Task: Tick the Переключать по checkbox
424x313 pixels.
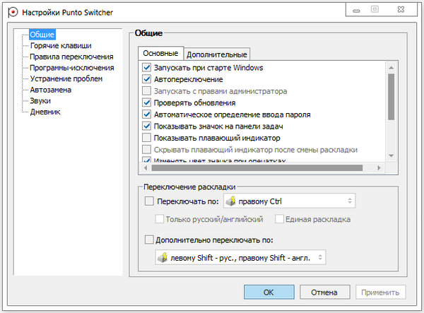Action: (148, 201)
